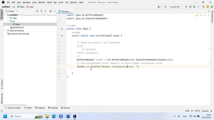Image resolution: width=214 pixels, height=120 pixels.
Task: Open the Build menu
Action: coord(49,2)
